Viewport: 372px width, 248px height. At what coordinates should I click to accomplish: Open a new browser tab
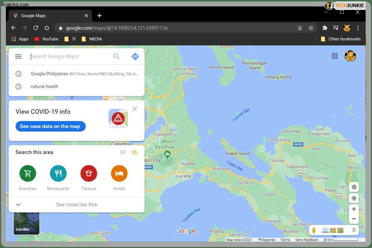99,16
